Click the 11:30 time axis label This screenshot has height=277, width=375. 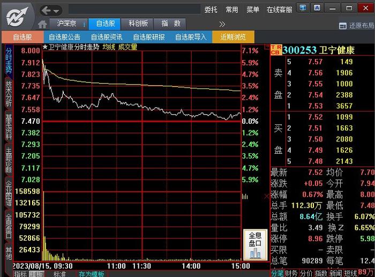(x=141, y=266)
